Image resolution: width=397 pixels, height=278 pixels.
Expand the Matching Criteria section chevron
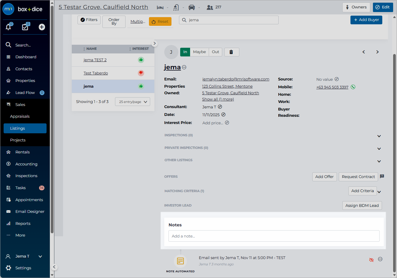(379, 192)
